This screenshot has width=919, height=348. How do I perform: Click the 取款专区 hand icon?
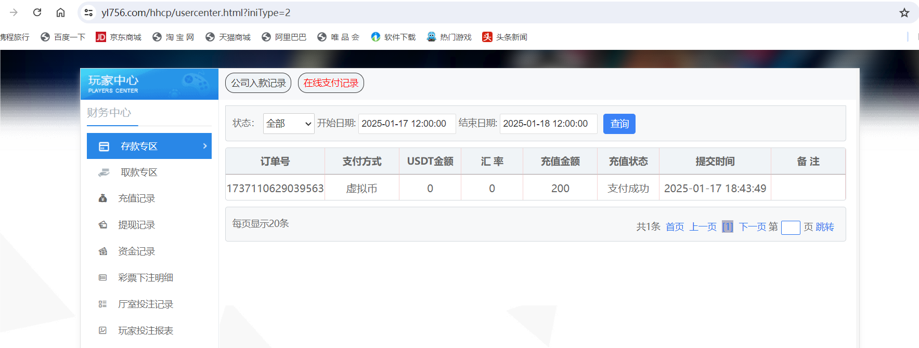point(104,172)
